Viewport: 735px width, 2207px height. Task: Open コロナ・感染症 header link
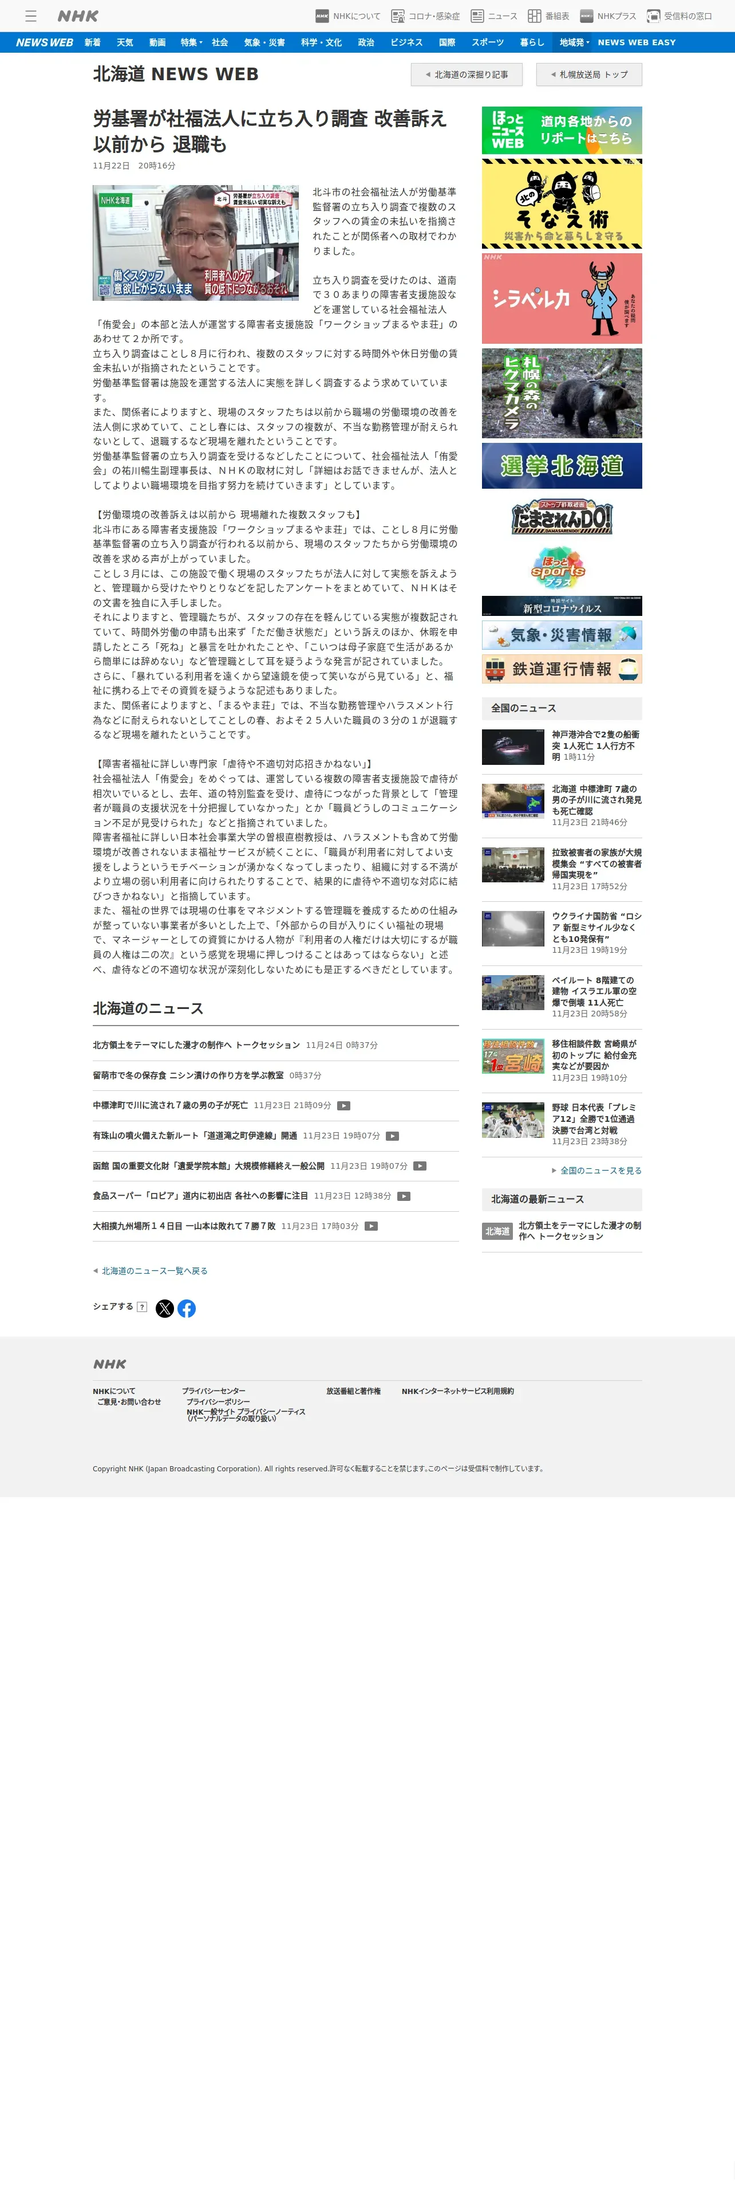[x=425, y=15]
